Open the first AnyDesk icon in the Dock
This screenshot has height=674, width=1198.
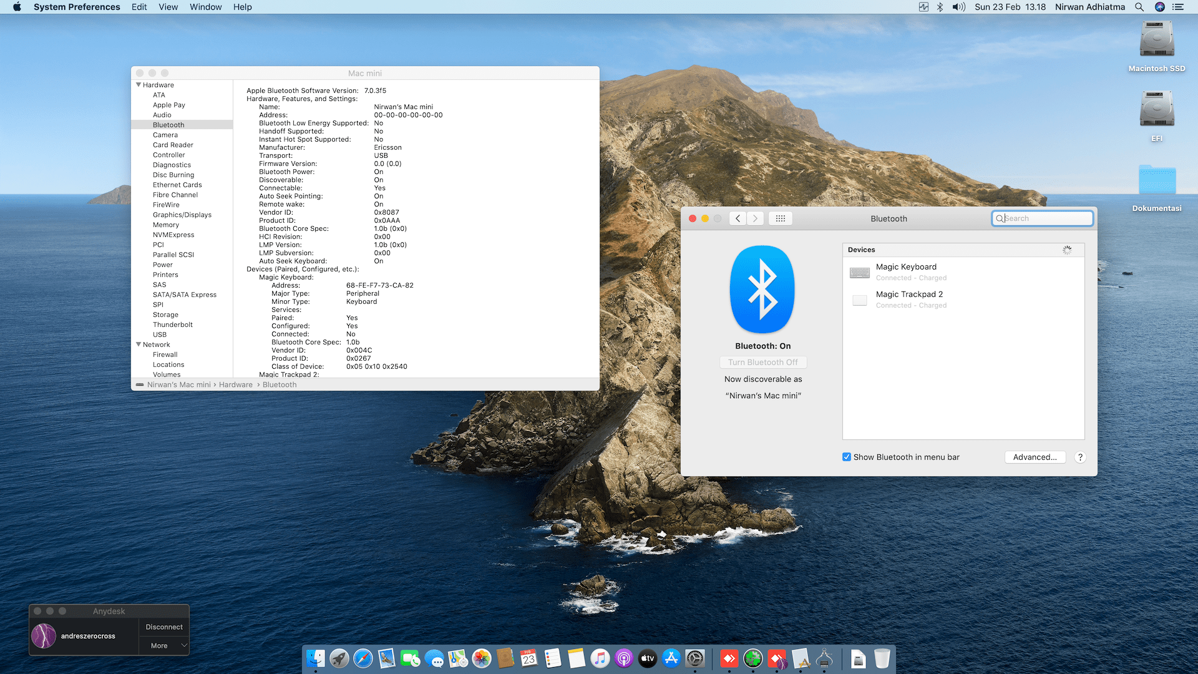729,658
